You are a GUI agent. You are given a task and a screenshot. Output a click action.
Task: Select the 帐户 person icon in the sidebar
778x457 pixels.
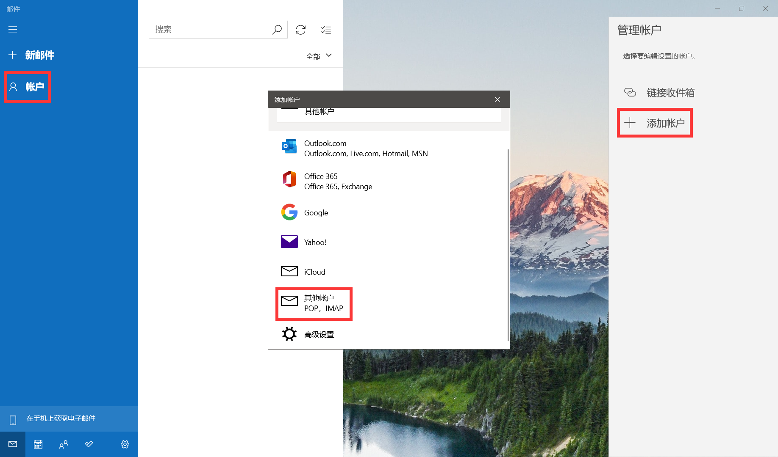pyautogui.click(x=13, y=87)
